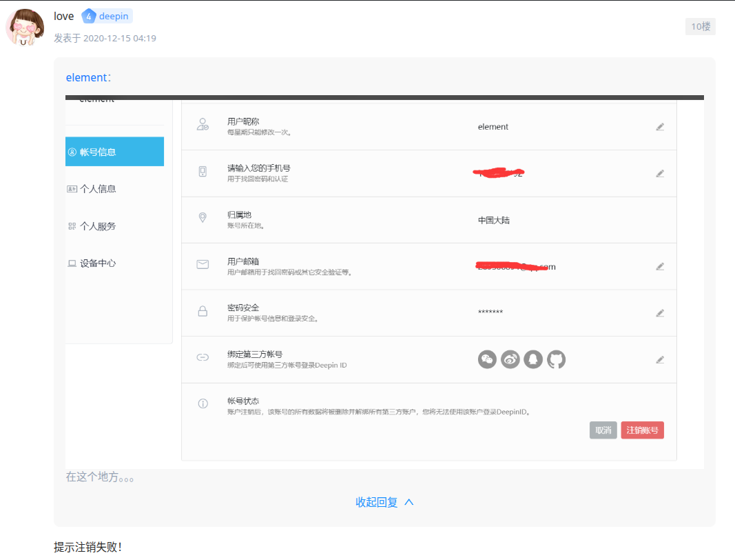Edit the 用户邮箱 via pencil icon
The height and width of the screenshot is (560, 735).
coord(659,267)
